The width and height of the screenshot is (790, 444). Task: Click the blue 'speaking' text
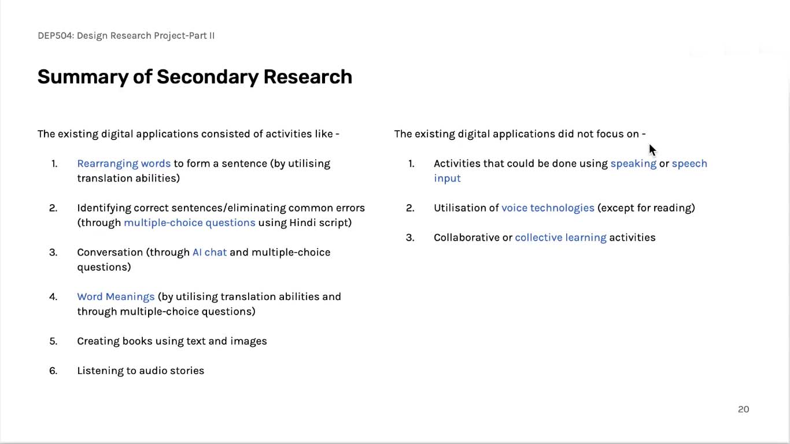633,164
